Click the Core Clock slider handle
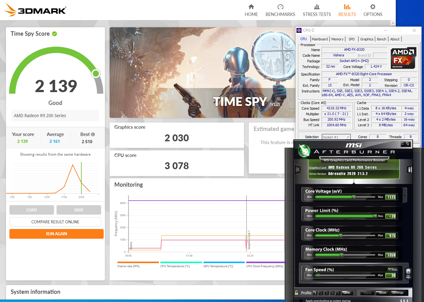The height and width of the screenshot is (302, 424). 341,236
